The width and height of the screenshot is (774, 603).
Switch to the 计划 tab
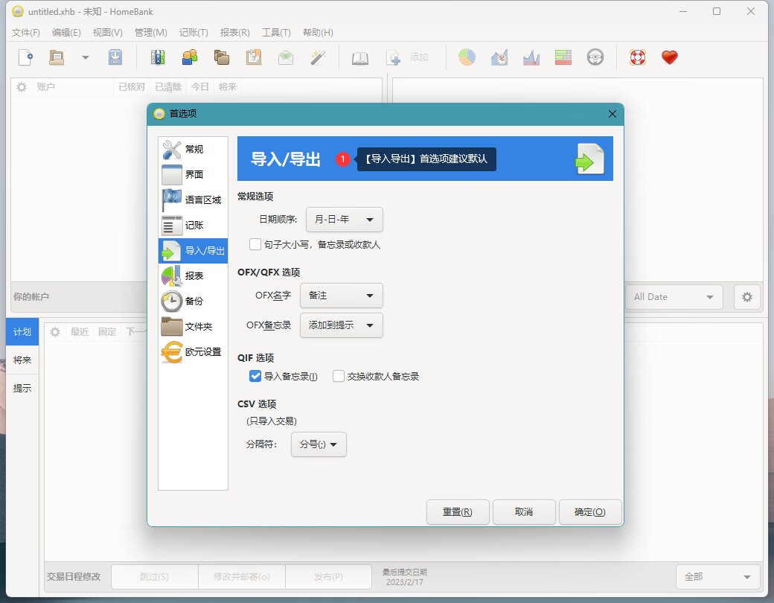pyautogui.click(x=22, y=332)
